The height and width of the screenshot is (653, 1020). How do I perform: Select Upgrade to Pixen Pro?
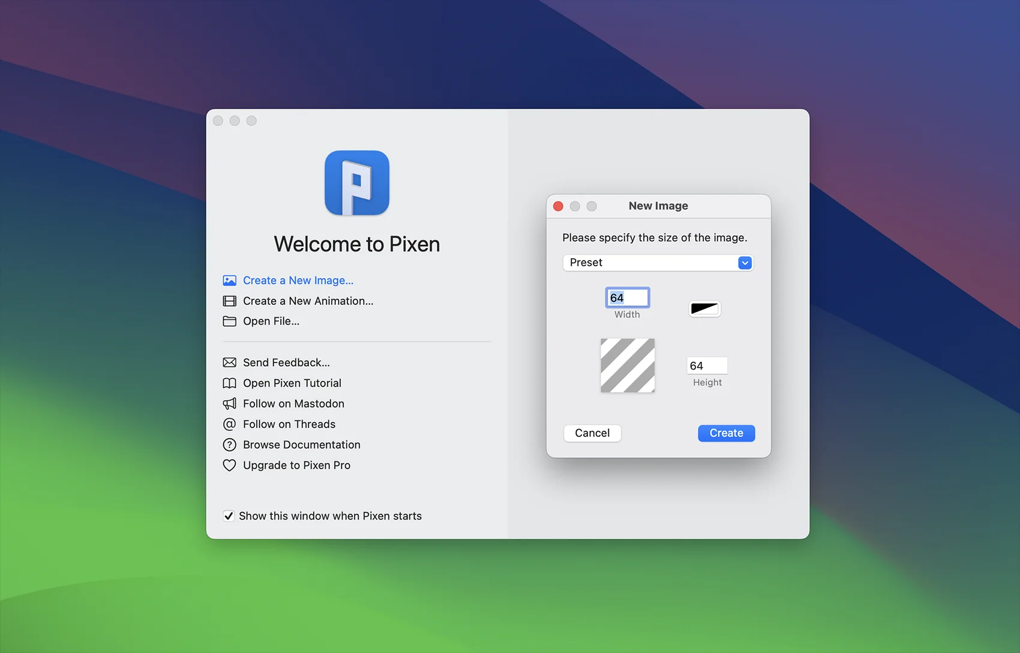click(296, 465)
